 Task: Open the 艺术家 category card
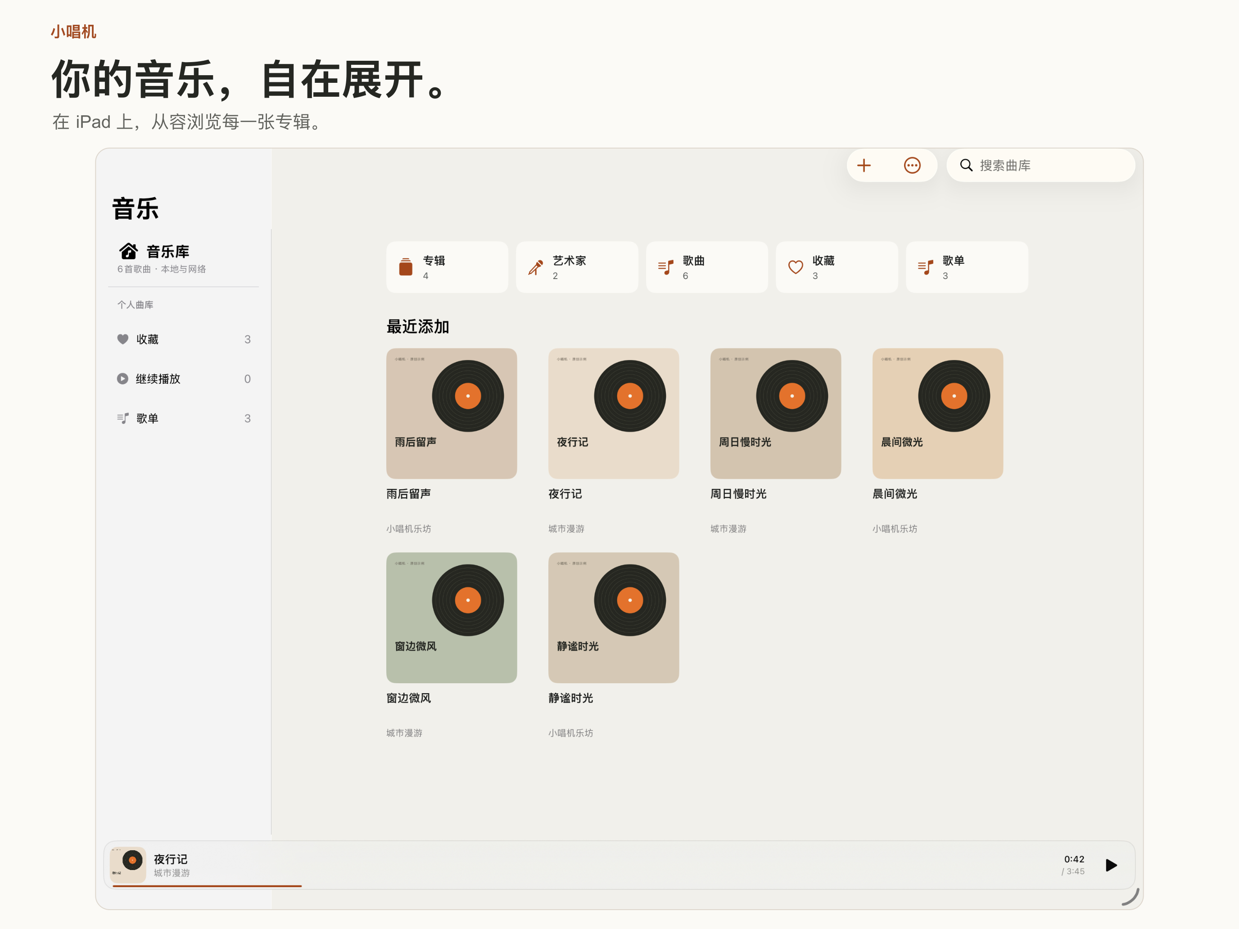577,267
